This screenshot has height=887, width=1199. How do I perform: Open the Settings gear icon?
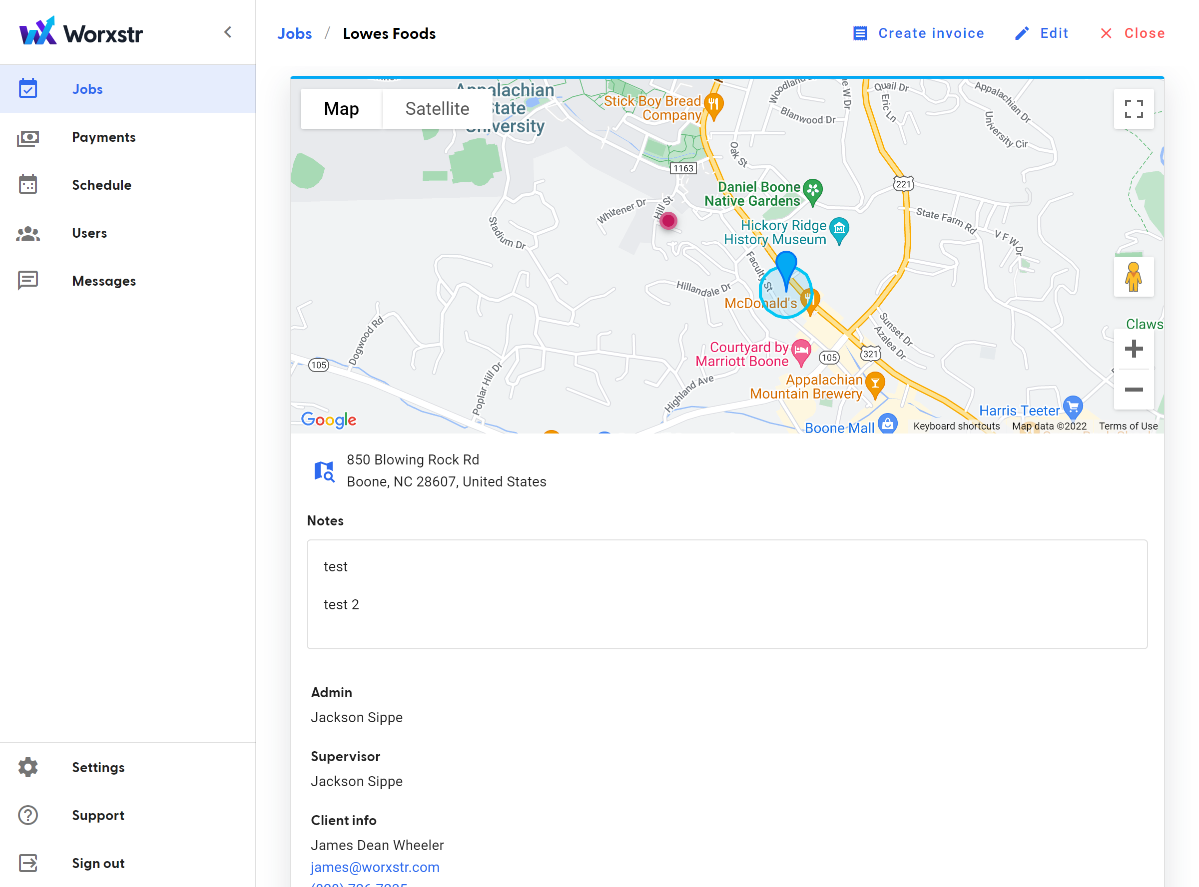28,767
